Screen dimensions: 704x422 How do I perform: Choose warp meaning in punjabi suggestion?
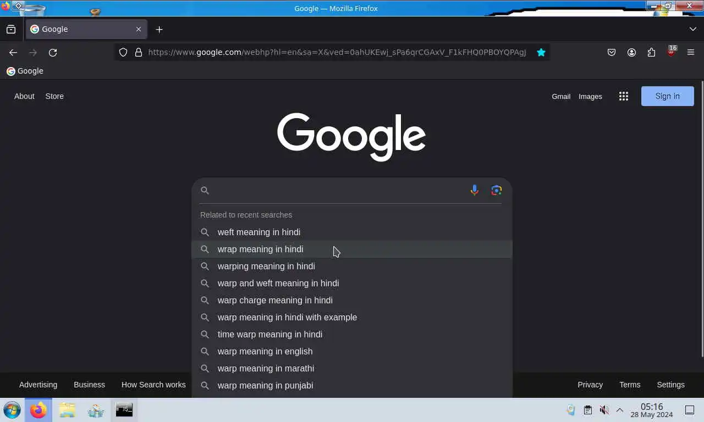click(352, 385)
